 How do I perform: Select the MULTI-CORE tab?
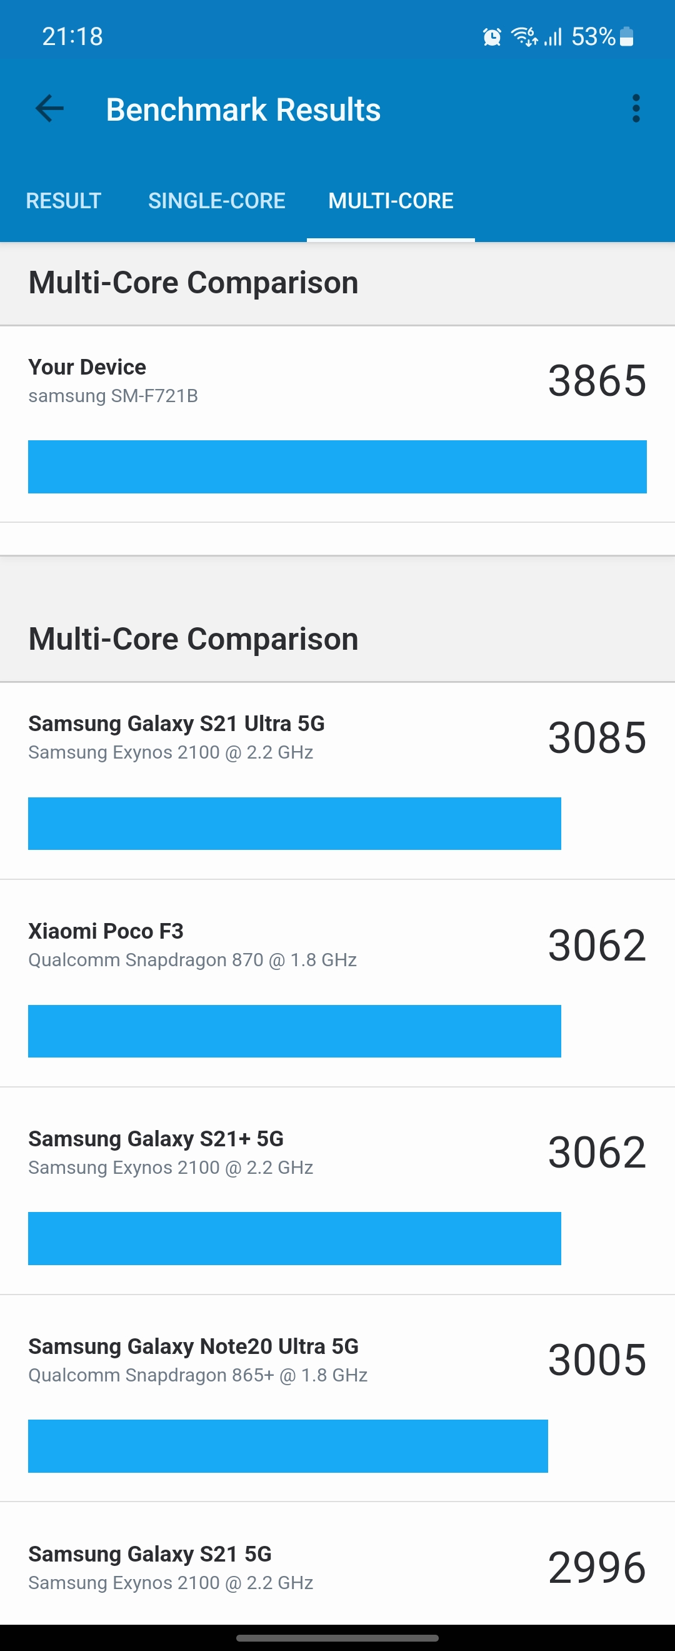[391, 201]
